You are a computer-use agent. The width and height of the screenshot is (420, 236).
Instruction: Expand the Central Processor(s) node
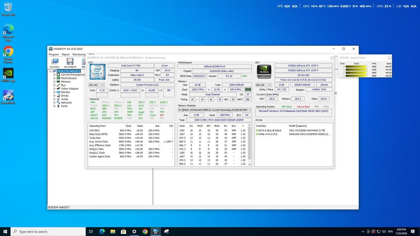click(54, 75)
